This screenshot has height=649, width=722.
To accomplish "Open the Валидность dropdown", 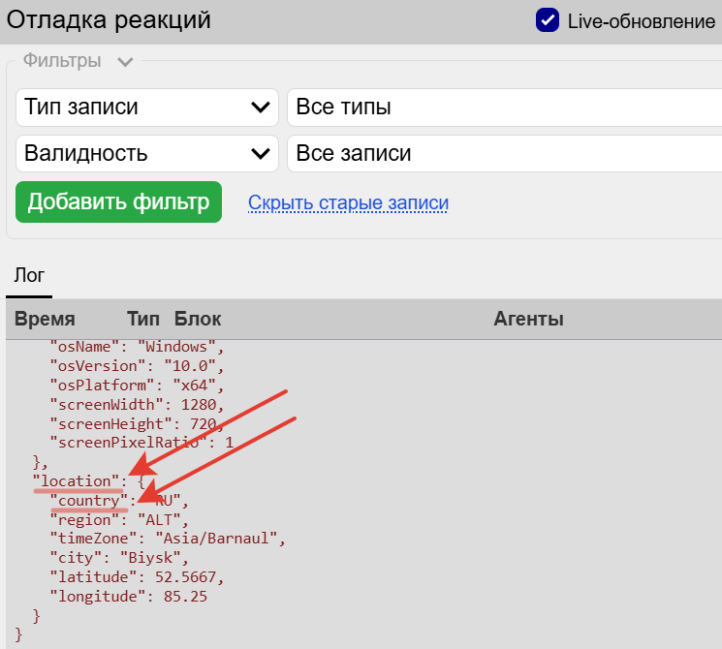I will point(147,153).
